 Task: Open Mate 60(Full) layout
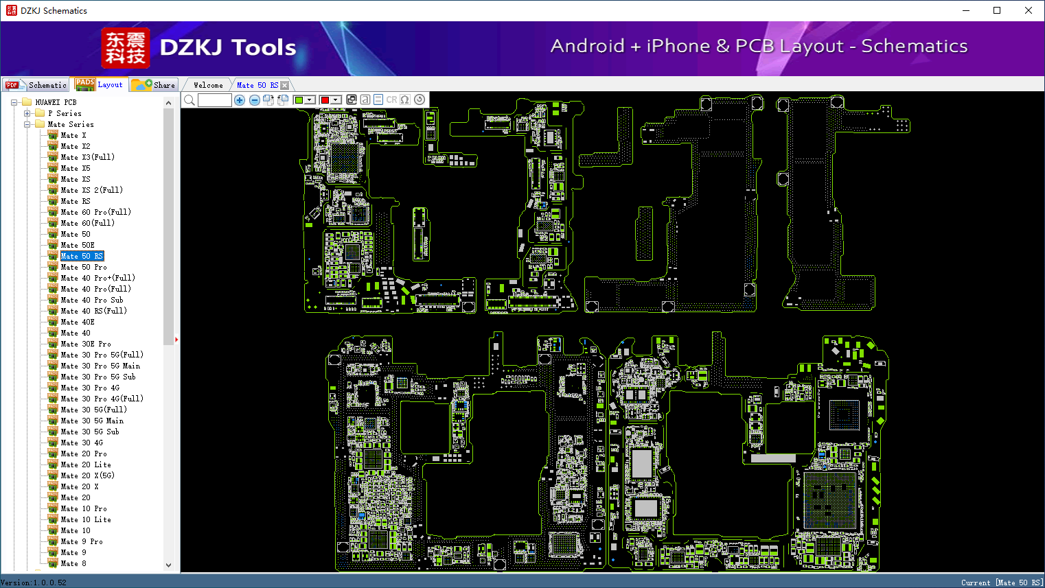click(x=87, y=223)
